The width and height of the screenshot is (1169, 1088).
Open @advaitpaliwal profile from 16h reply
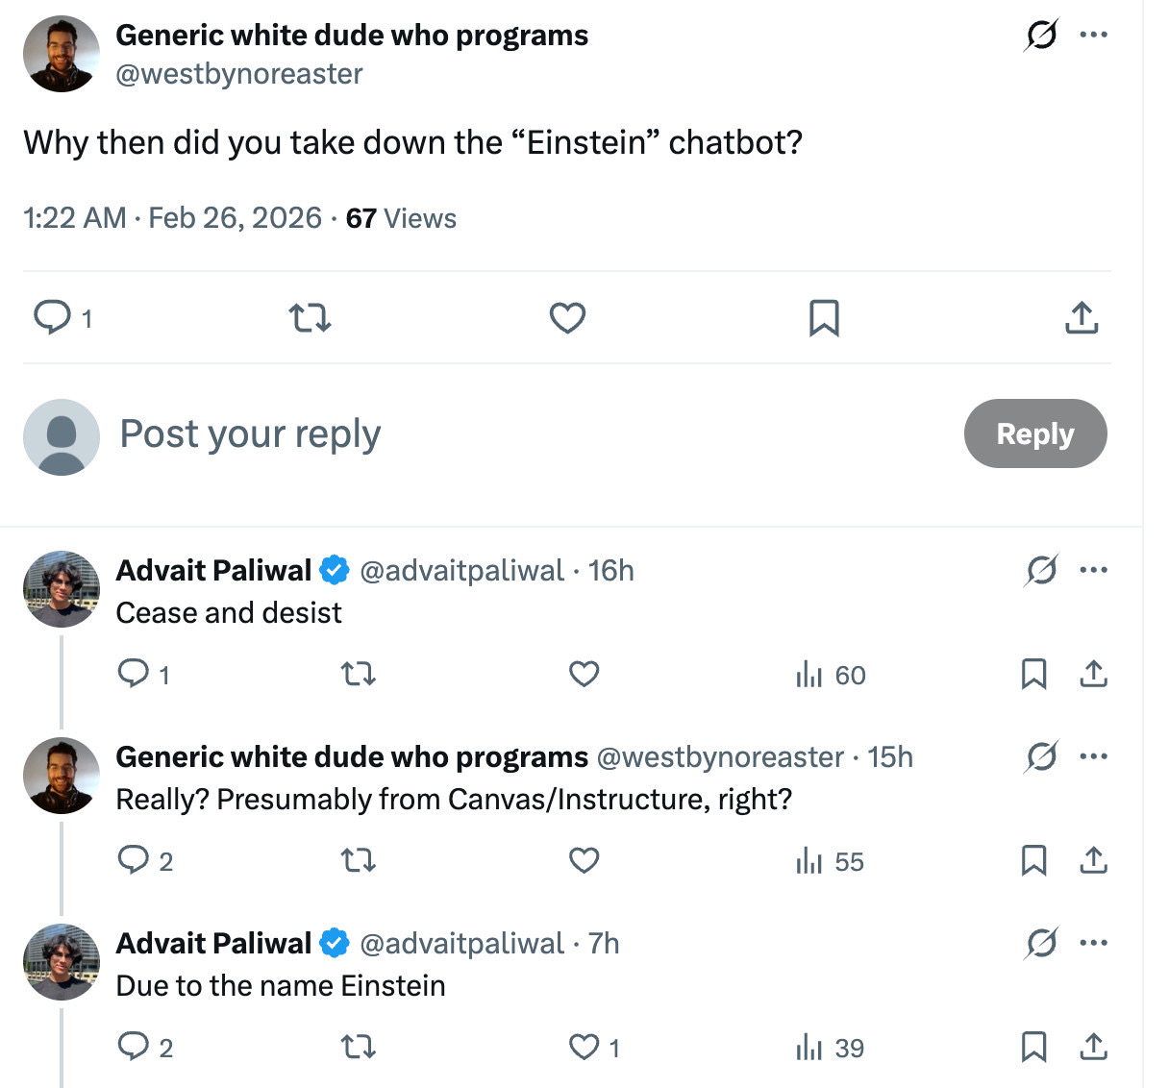click(x=461, y=570)
